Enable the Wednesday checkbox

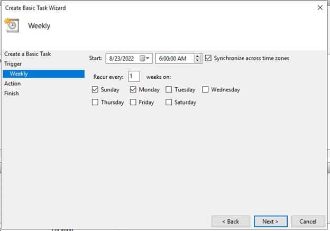(205, 90)
